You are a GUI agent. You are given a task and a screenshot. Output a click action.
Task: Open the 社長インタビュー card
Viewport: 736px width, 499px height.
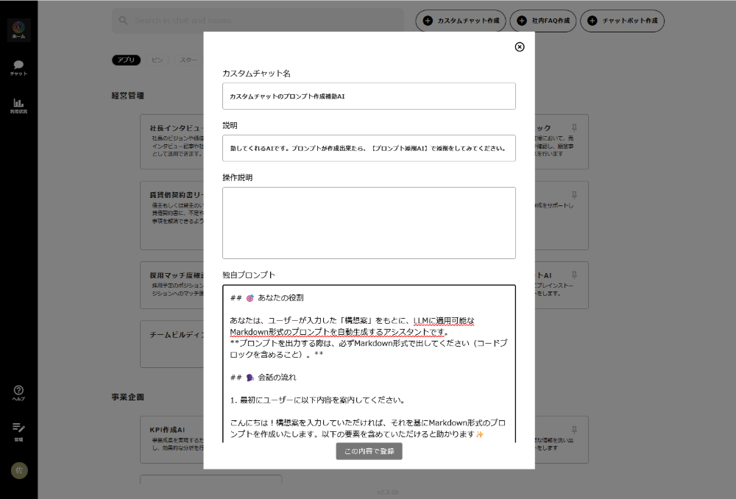click(x=171, y=142)
